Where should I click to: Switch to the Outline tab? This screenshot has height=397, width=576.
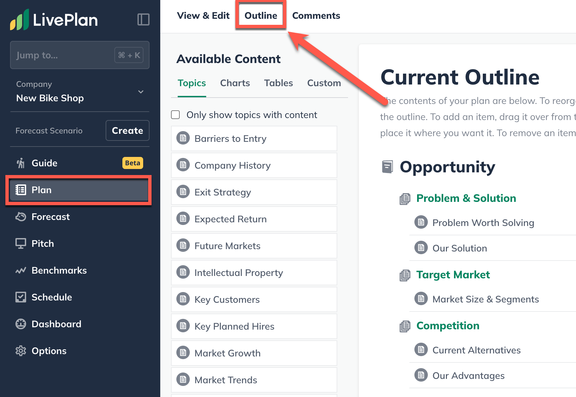[261, 16]
